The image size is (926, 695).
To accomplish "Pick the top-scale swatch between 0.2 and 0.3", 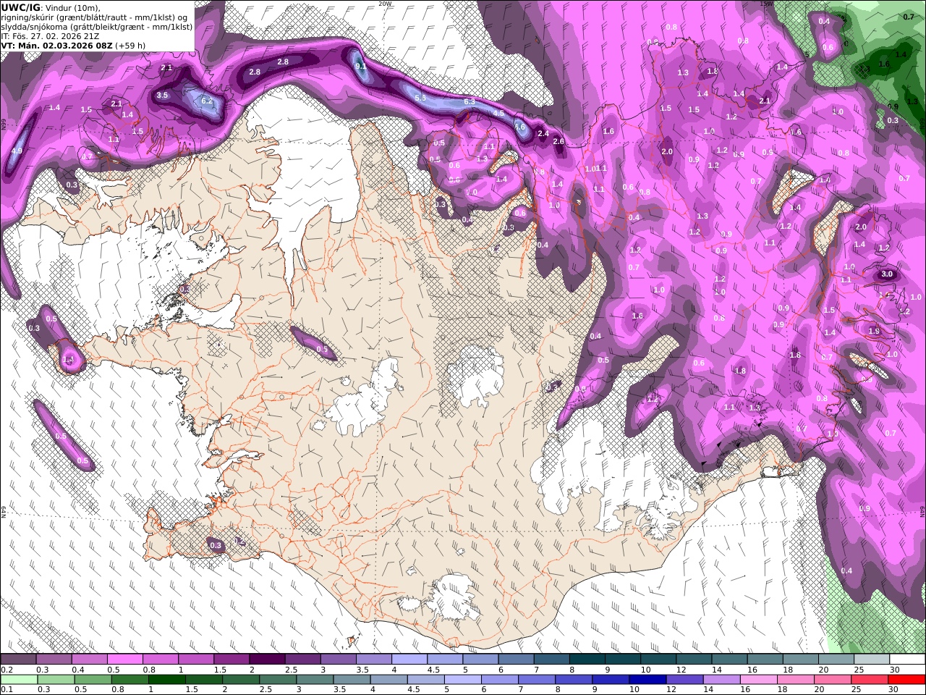I will [20, 660].
